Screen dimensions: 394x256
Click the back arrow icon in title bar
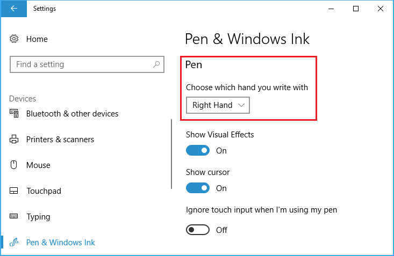(14, 9)
